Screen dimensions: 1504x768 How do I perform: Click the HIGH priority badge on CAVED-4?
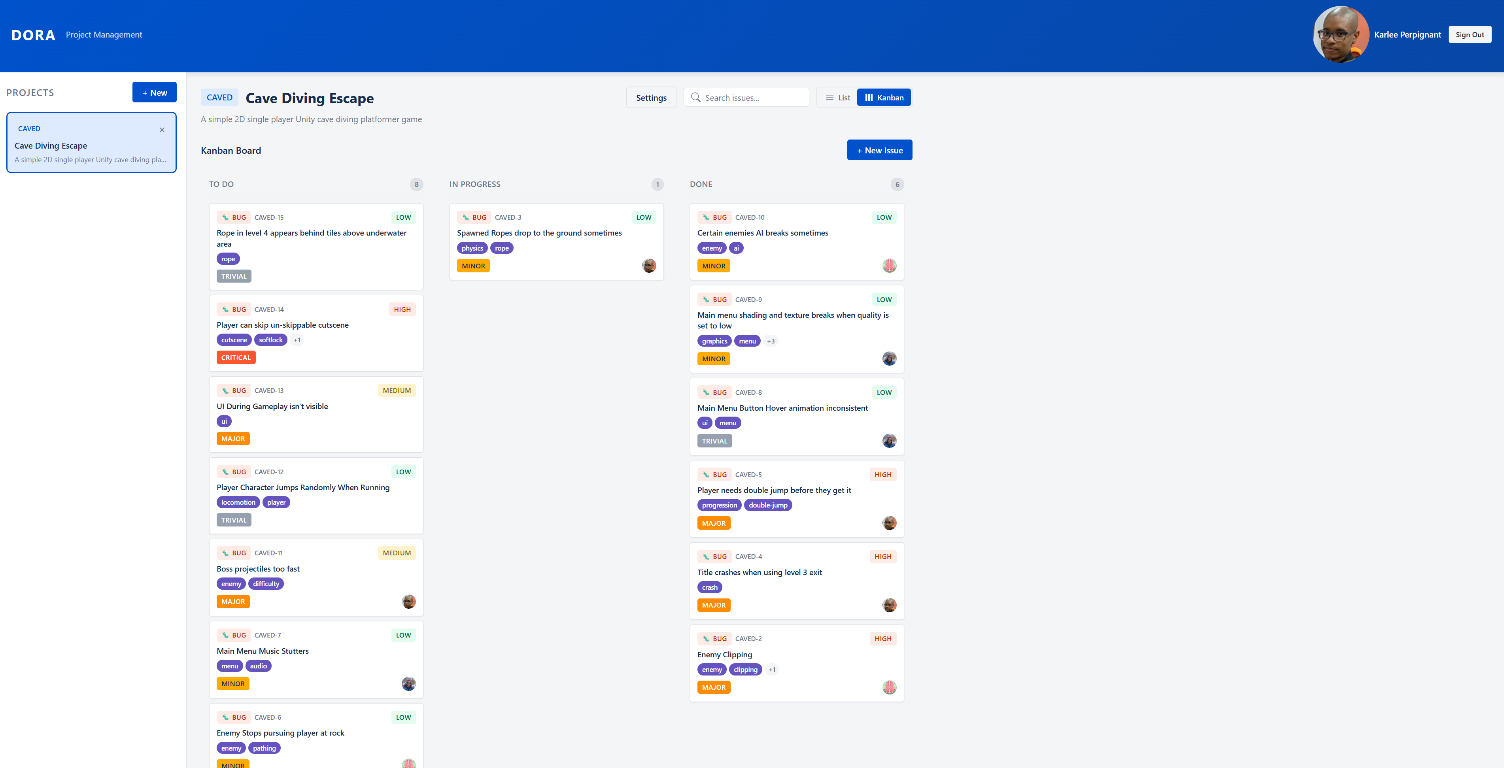pyautogui.click(x=883, y=557)
